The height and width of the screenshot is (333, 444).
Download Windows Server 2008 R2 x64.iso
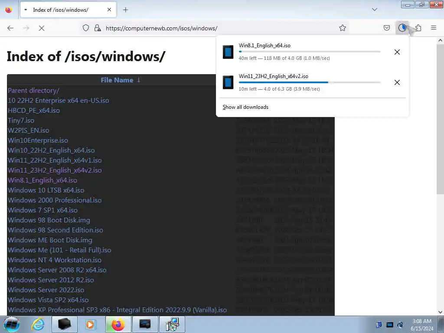point(57,270)
